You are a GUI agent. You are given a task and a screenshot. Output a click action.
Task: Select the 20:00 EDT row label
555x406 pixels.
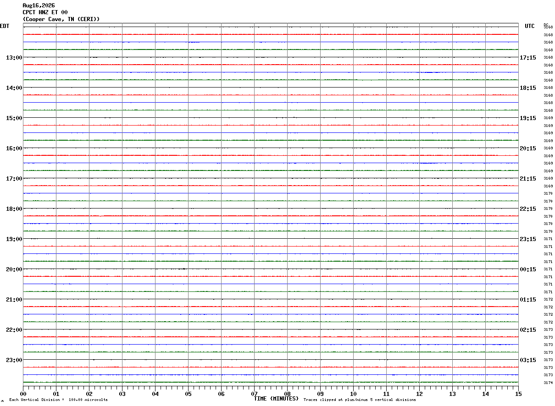pos(14,269)
